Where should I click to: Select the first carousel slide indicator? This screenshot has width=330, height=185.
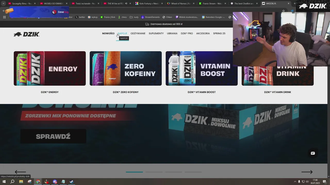[134, 172]
